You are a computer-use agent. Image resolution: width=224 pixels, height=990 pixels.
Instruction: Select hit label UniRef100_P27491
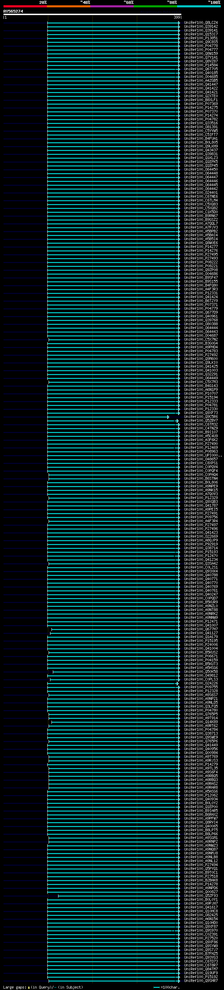tap(201, 513)
